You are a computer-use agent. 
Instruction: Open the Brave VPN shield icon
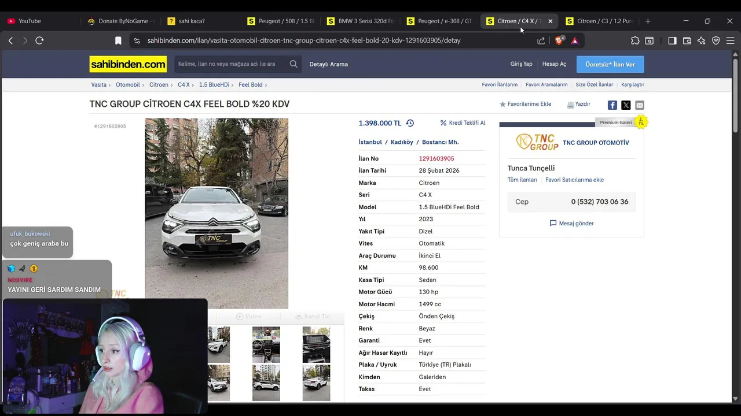click(716, 40)
